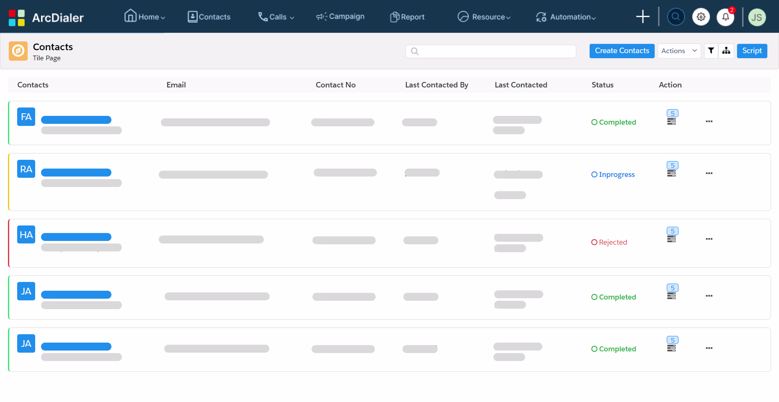Focus the contacts search field
Screen dimensions: 779x402
click(491, 51)
